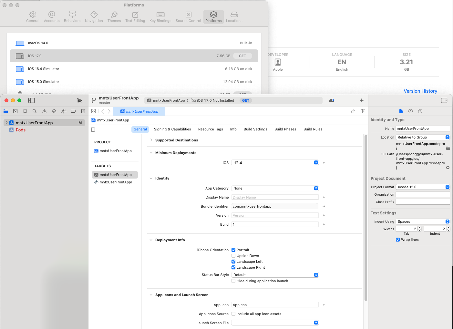
Task: Open the Quick Help inspector icon
Action: pos(420,111)
